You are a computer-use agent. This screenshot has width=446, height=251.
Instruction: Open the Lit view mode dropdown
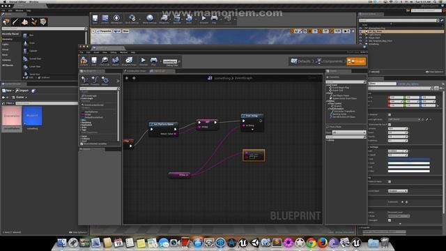pos(117,31)
